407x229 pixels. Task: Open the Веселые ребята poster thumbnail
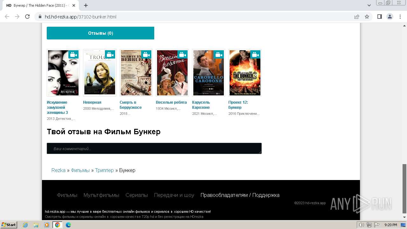point(172,73)
